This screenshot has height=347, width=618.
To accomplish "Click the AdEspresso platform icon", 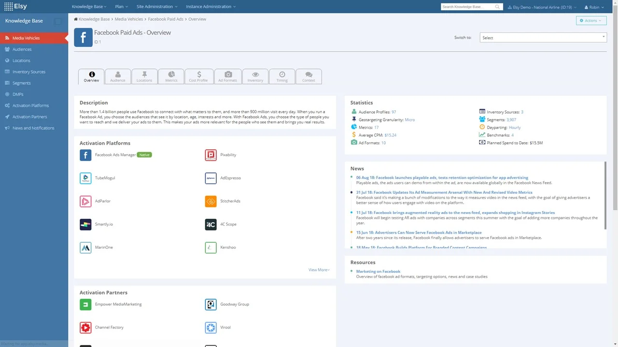I will pyautogui.click(x=211, y=178).
